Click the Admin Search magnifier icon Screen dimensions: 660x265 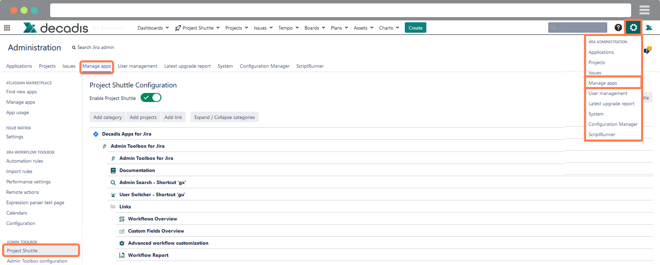(x=113, y=183)
